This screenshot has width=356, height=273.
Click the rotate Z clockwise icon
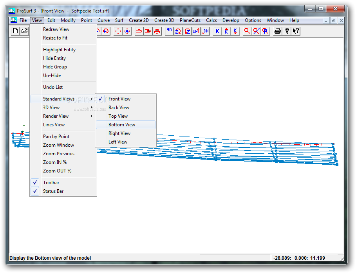coord(178,31)
